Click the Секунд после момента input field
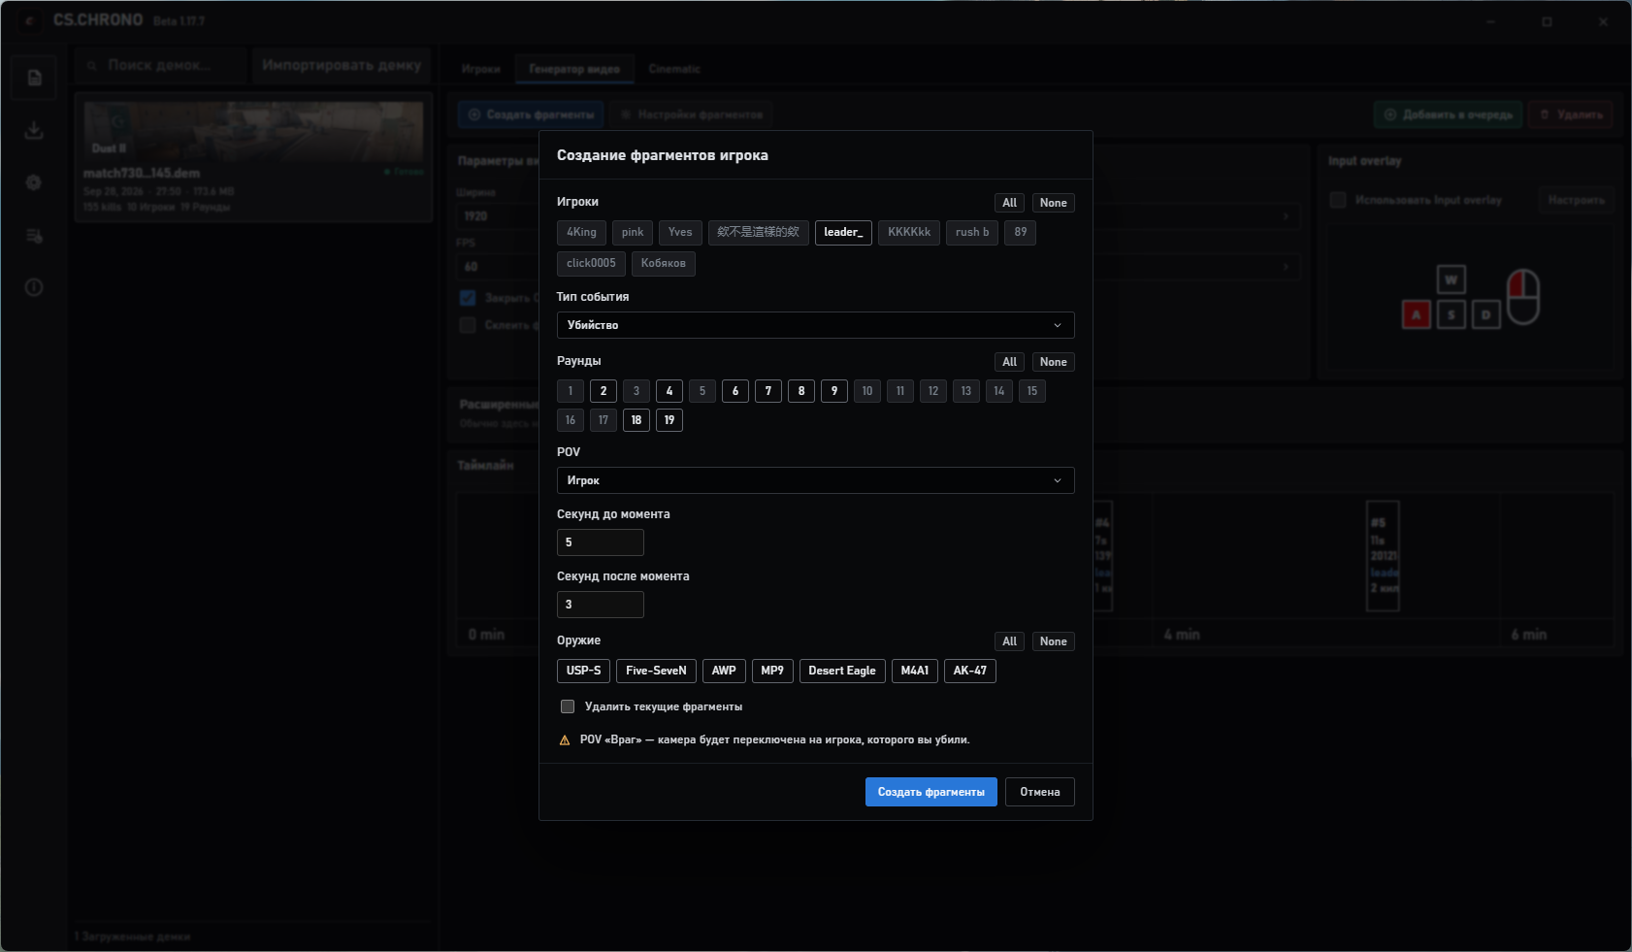 tap(601, 605)
